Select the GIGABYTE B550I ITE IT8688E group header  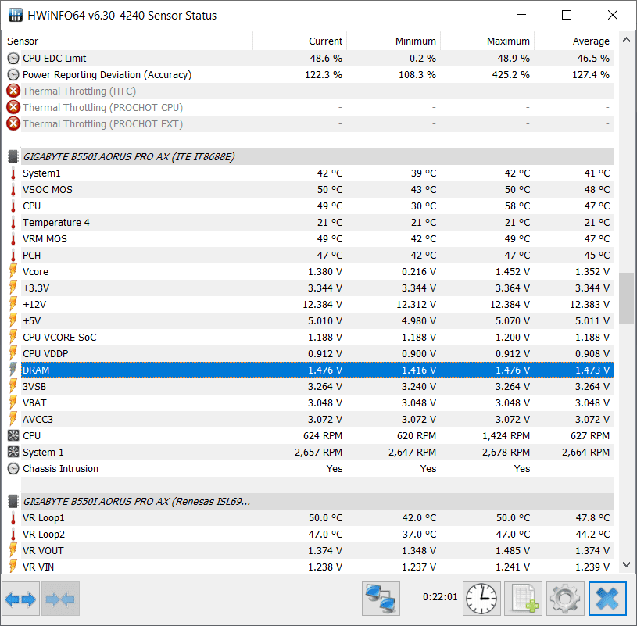pos(317,156)
